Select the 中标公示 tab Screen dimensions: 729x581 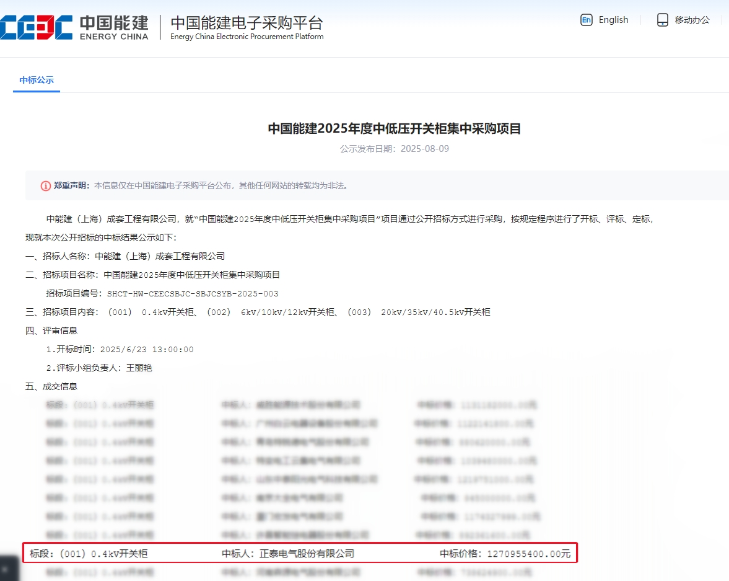37,80
